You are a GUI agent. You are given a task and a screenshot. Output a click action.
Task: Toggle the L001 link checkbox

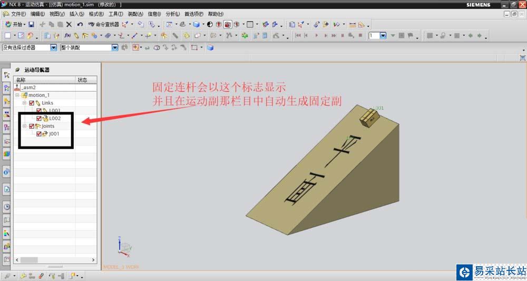tap(38, 111)
